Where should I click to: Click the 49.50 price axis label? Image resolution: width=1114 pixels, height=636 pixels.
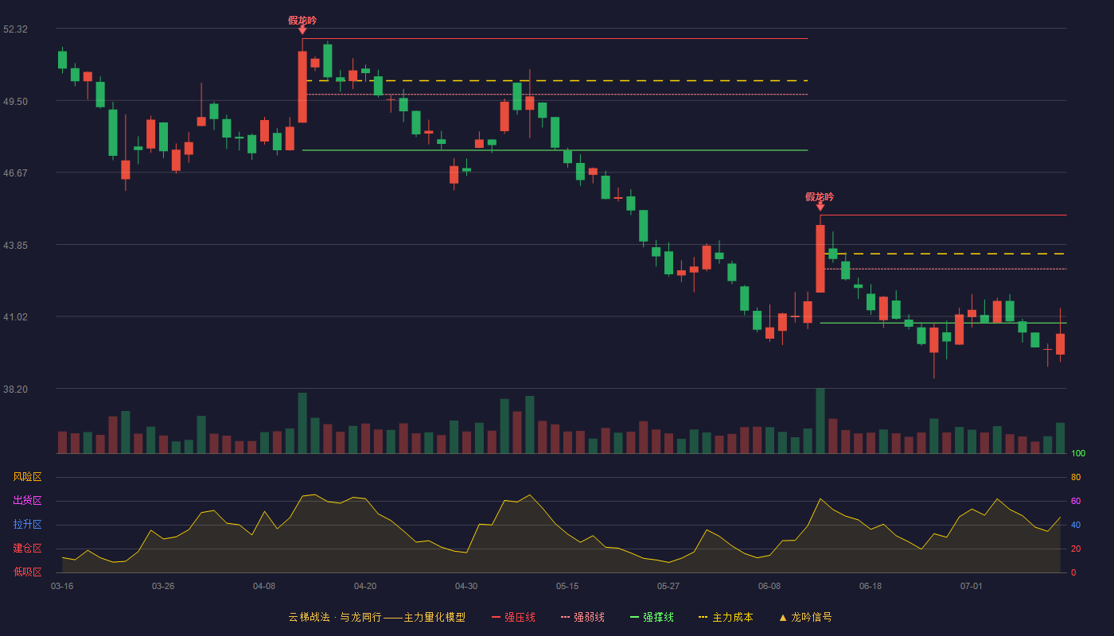(15, 101)
